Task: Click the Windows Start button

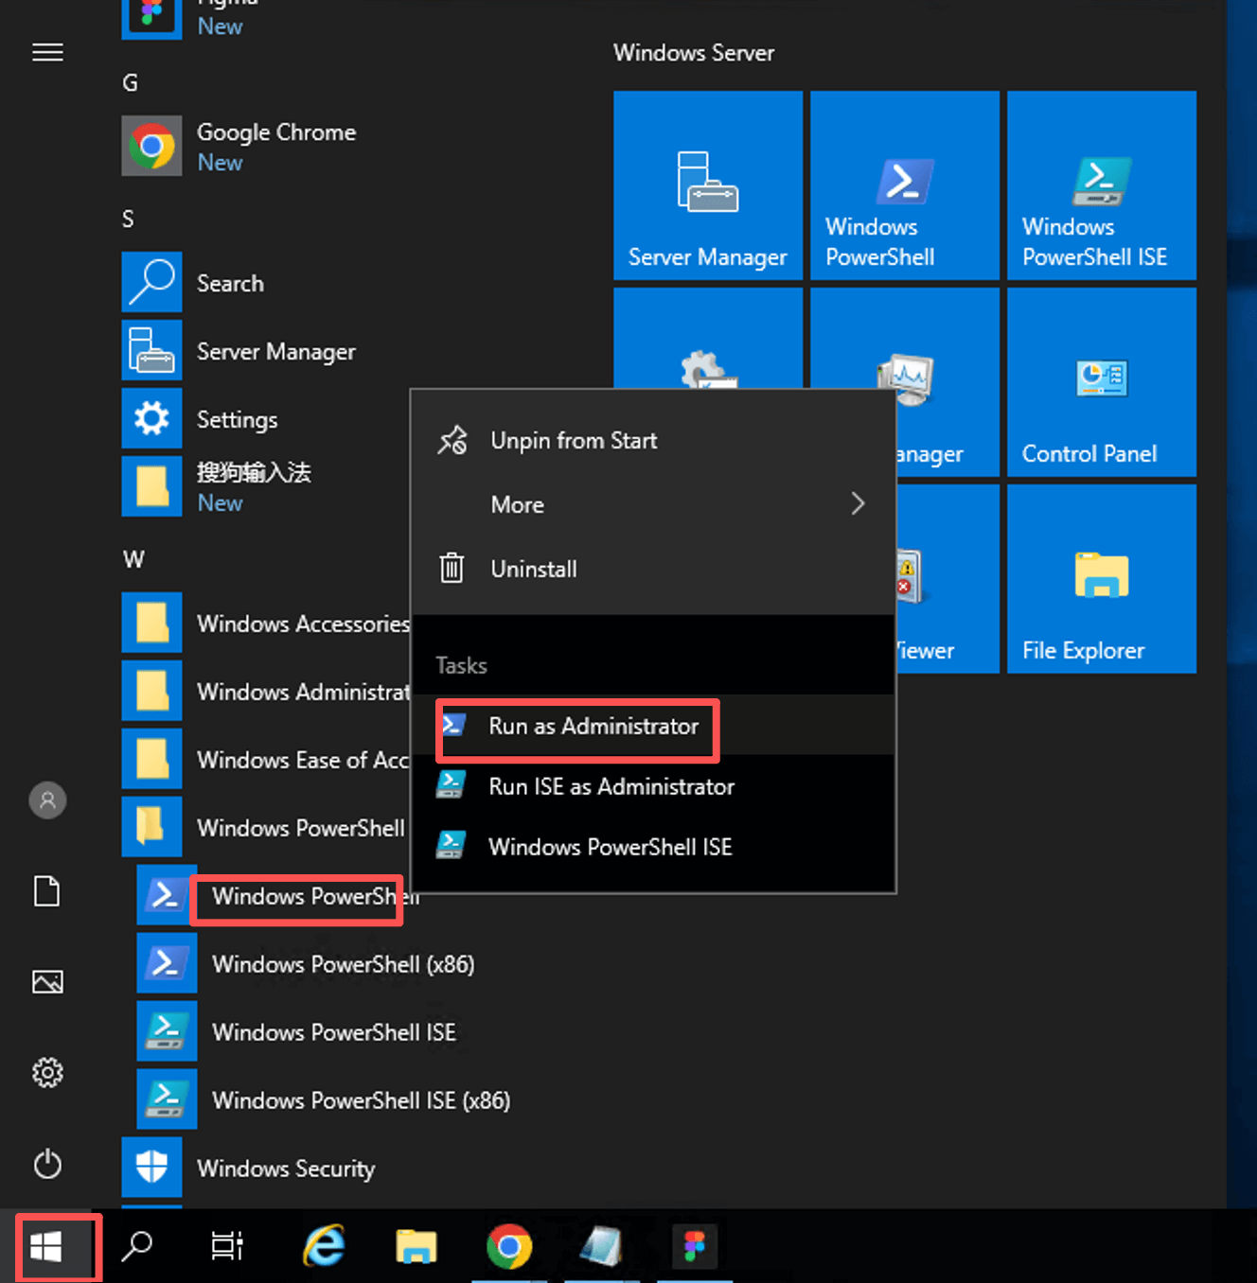Action: [46, 1247]
